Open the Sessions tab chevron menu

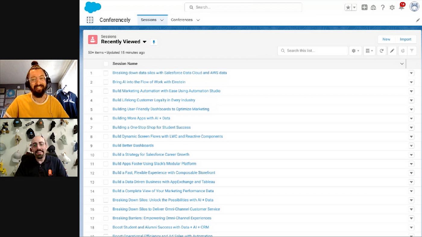pyautogui.click(x=162, y=20)
